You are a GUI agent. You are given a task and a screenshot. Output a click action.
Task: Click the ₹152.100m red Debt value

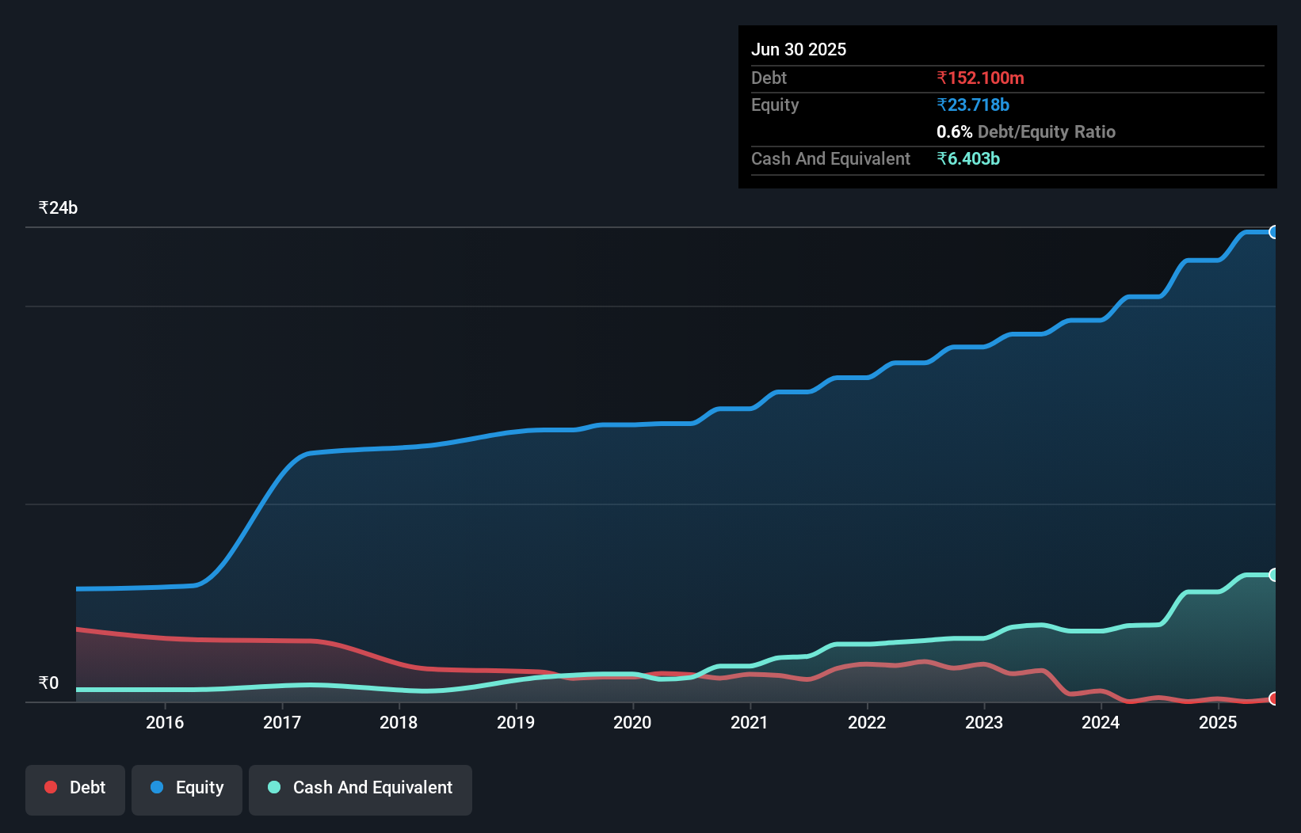tap(980, 78)
